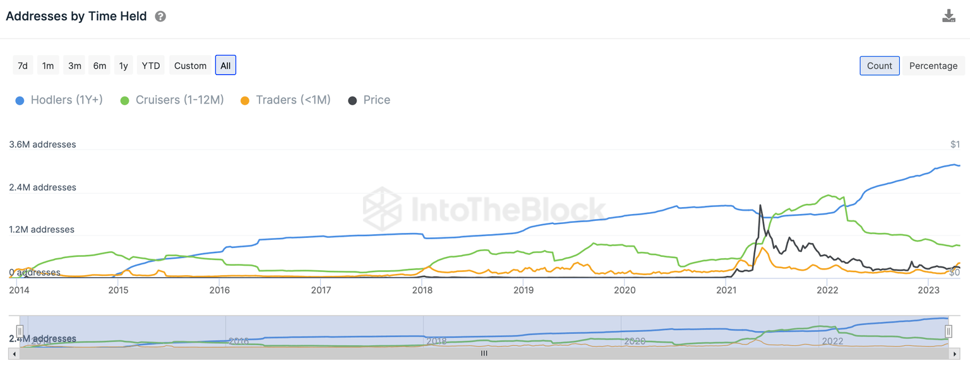The image size is (970, 368).
Task: Select the 1y time range
Action: click(x=124, y=66)
